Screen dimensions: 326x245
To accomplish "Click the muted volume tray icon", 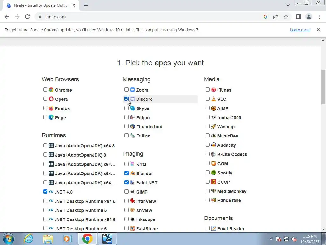I will (294, 239).
